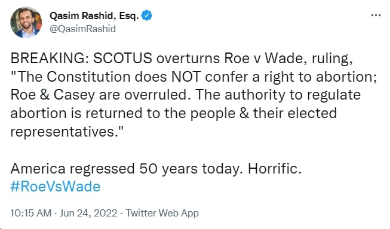The height and width of the screenshot is (229, 390).
Task: Click the Jun 24, 2022 date
Action: click(88, 213)
